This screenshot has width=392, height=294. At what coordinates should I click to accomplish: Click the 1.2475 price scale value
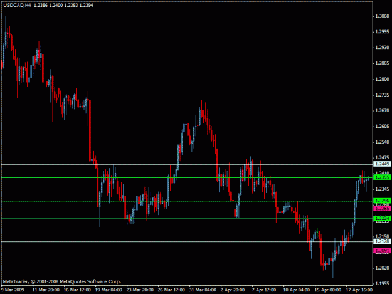(382, 157)
